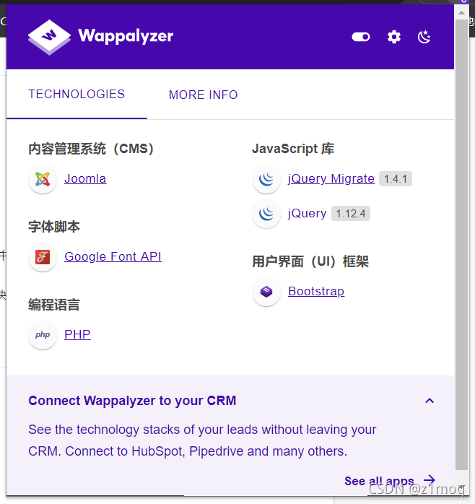Click the jQuery Migrate icon
Image resolution: width=475 pixels, height=504 pixels.
tap(266, 179)
